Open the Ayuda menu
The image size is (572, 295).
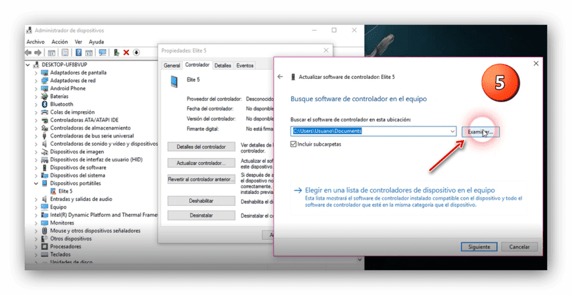[x=97, y=42]
